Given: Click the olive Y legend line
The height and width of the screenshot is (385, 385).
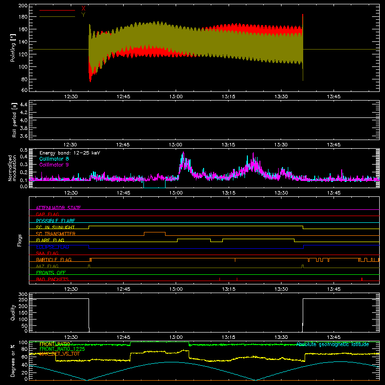Looking at the screenshot, I should click(57, 17).
